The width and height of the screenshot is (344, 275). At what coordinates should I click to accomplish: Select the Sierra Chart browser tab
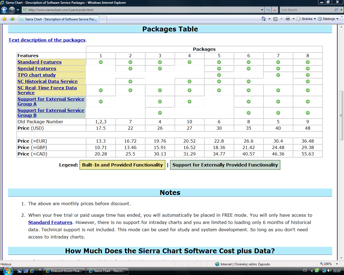pos(59,19)
